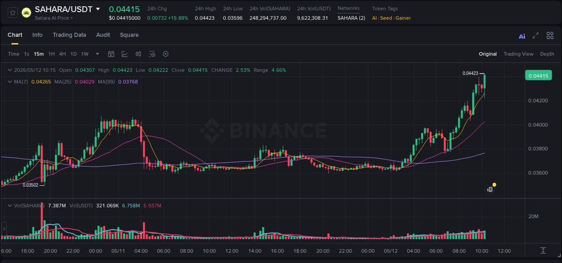562x263 pixels.
Task: Switch to the Depth chart view
Action: click(x=547, y=54)
